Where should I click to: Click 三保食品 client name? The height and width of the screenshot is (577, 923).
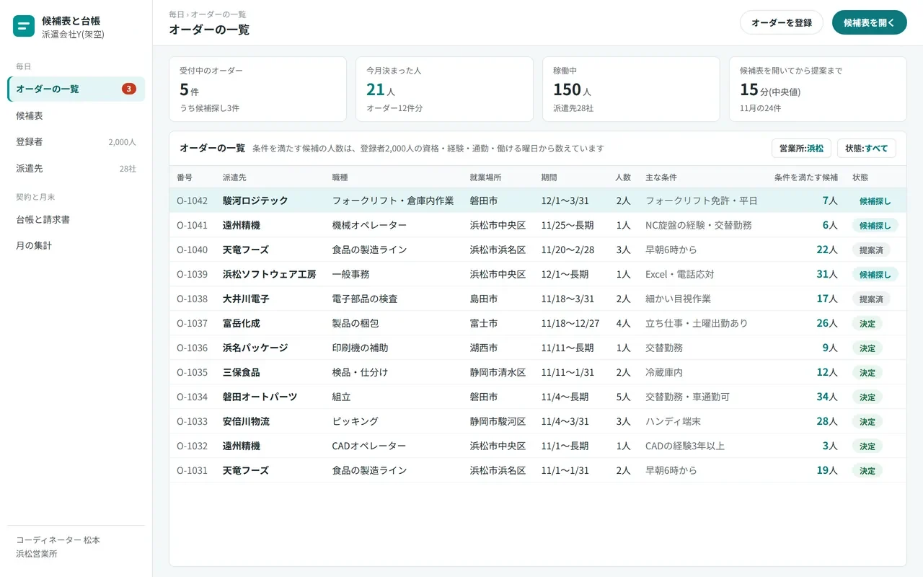point(242,372)
